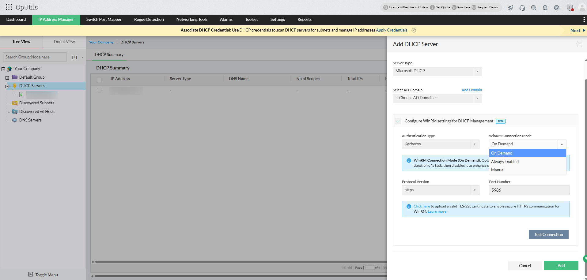Collapse the DHCP Servers tree node
Viewport: 587px width, 280px height.
point(7,86)
